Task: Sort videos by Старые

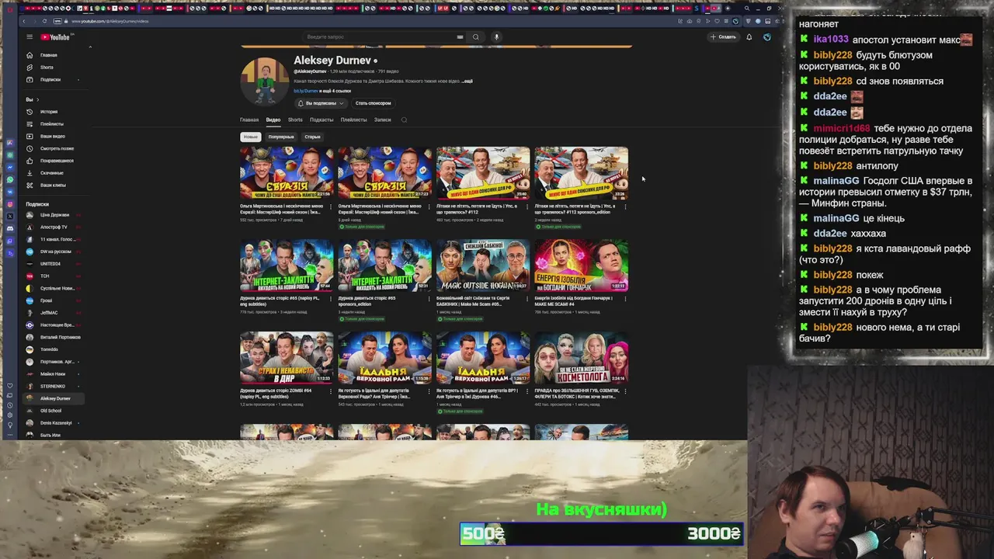Action: click(x=312, y=137)
